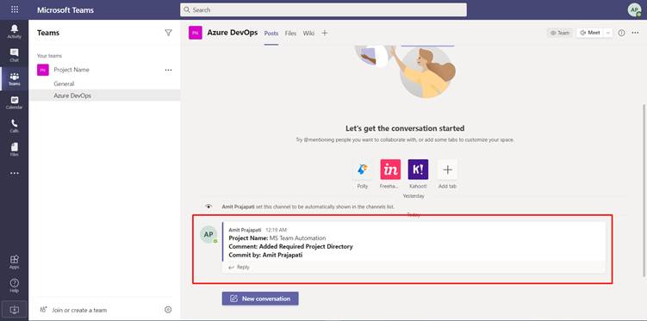Switch to the Wiki tab
This screenshot has height=321, width=647.
[308, 34]
